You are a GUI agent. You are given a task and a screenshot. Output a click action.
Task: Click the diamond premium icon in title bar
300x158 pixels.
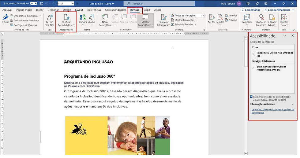(x=248, y=3)
